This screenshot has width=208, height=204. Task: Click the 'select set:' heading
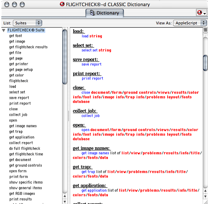coord(83,46)
